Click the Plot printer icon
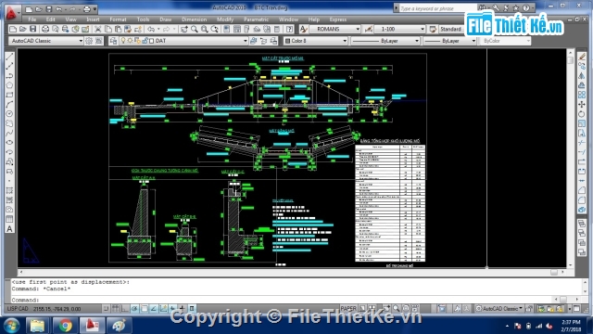 45,29
